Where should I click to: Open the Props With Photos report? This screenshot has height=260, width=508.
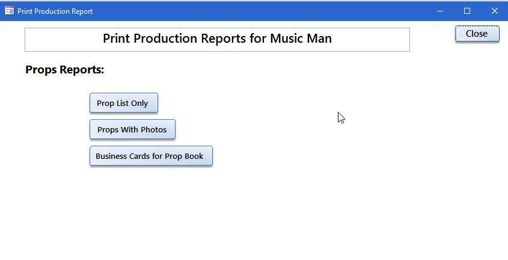click(x=132, y=129)
